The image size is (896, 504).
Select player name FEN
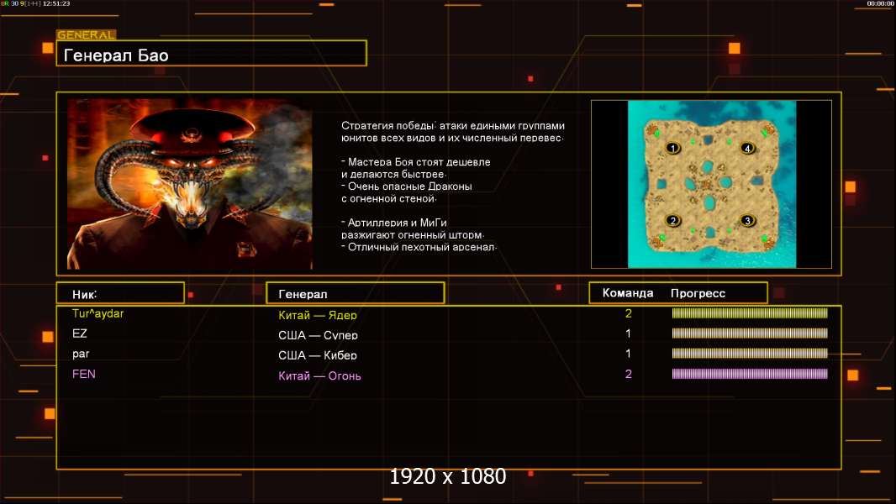83,374
